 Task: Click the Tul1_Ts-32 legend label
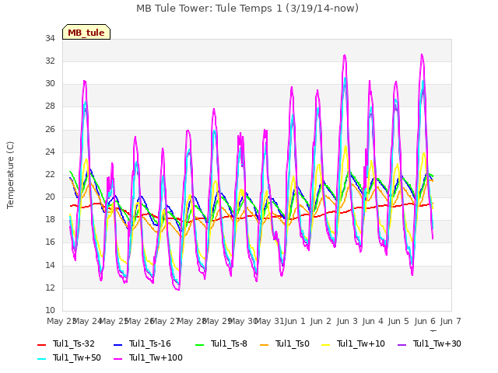tap(74, 343)
